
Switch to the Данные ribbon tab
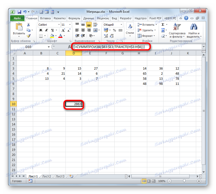pos(88,18)
